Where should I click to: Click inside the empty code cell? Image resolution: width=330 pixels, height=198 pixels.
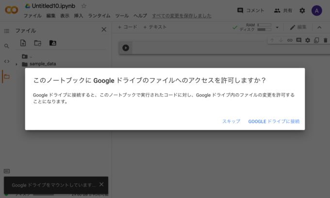click(x=230, y=48)
